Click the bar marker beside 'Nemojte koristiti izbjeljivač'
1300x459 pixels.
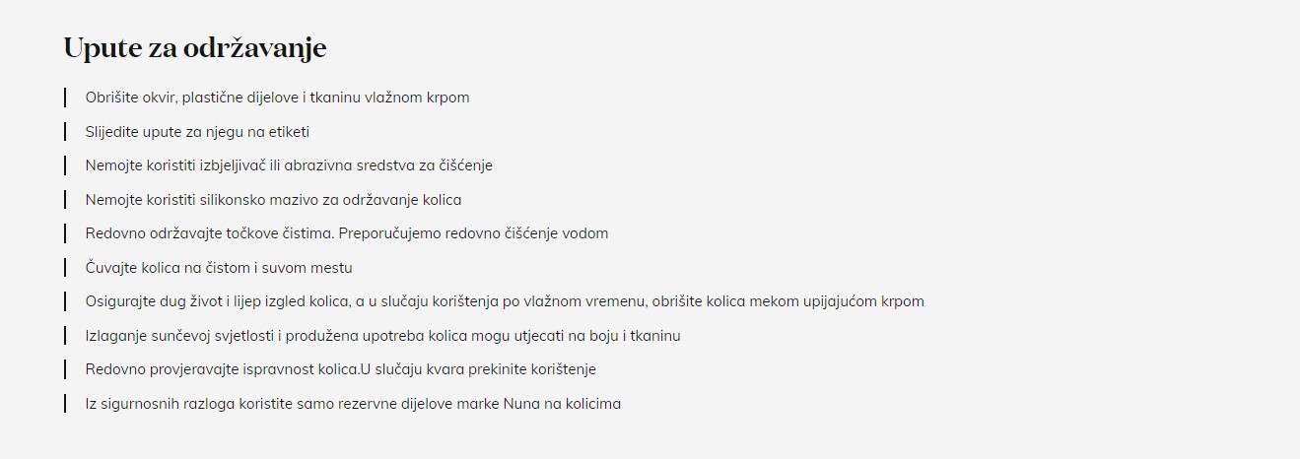(65, 165)
